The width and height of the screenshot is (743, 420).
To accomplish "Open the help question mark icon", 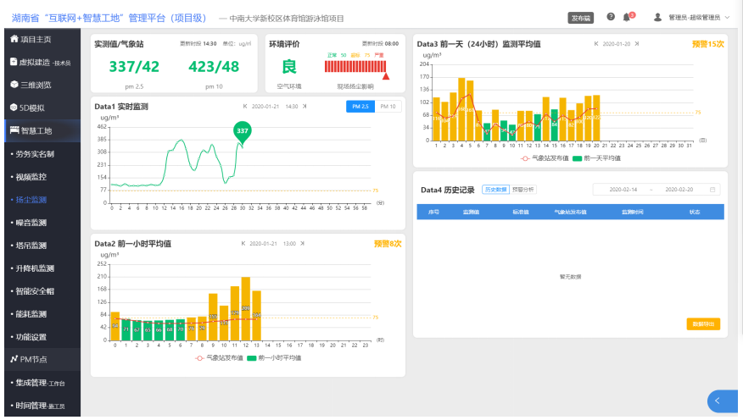I will (x=611, y=17).
